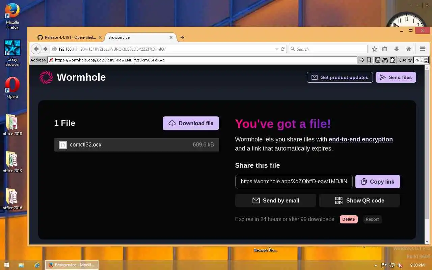Image resolution: width=432 pixels, height=270 pixels.
Task: Click page scrollbar up arrow
Action: click(427, 67)
